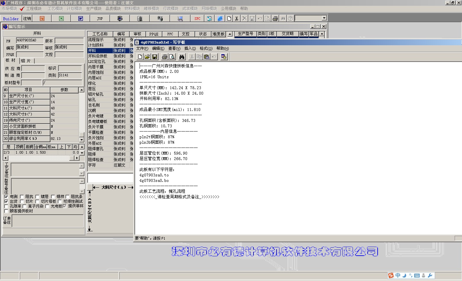The height and width of the screenshot is (281, 462).
Task: Check the 离子污染 checkbox
Action: (24, 206)
